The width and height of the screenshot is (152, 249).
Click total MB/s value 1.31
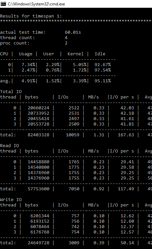pos(99,135)
